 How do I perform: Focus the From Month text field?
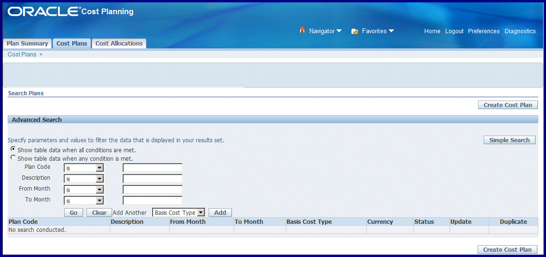coord(153,190)
